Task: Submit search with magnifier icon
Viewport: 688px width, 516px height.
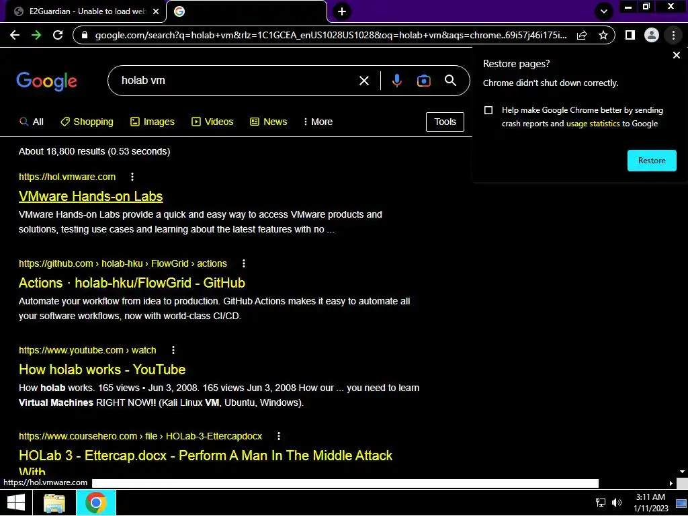Action: click(x=450, y=81)
